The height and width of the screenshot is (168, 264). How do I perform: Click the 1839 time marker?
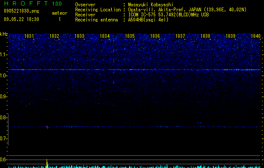click(x=231, y=36)
